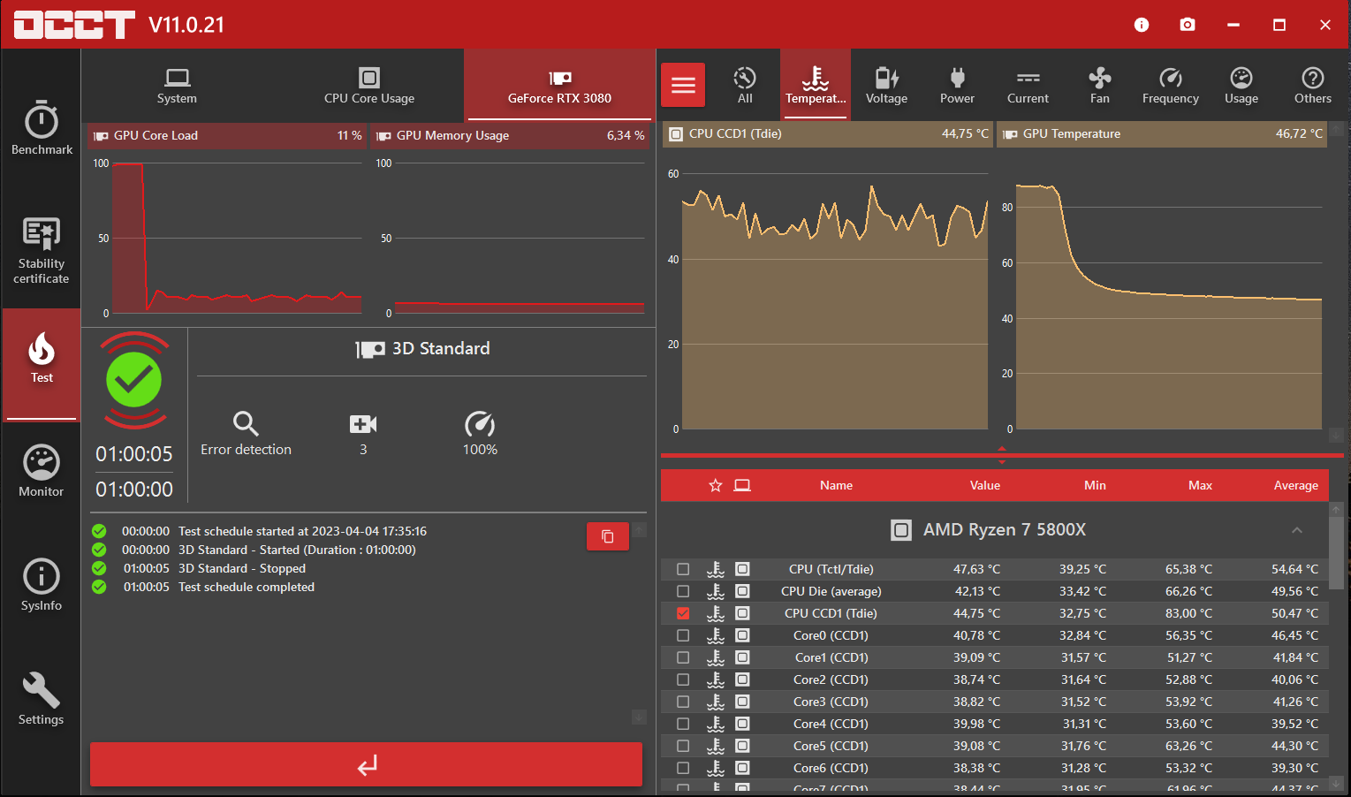1351x797 pixels.
Task: Click the star favorites icon in table header
Action: tap(716, 485)
